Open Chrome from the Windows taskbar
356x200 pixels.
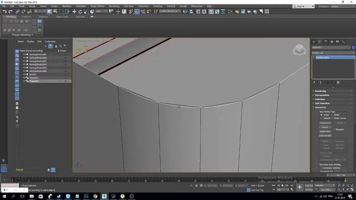click(95, 196)
